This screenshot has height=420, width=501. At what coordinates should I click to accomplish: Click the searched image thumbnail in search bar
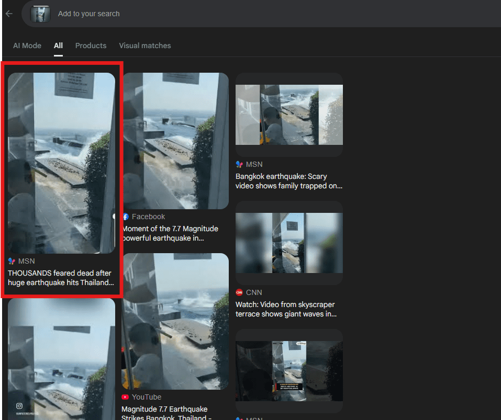point(41,14)
